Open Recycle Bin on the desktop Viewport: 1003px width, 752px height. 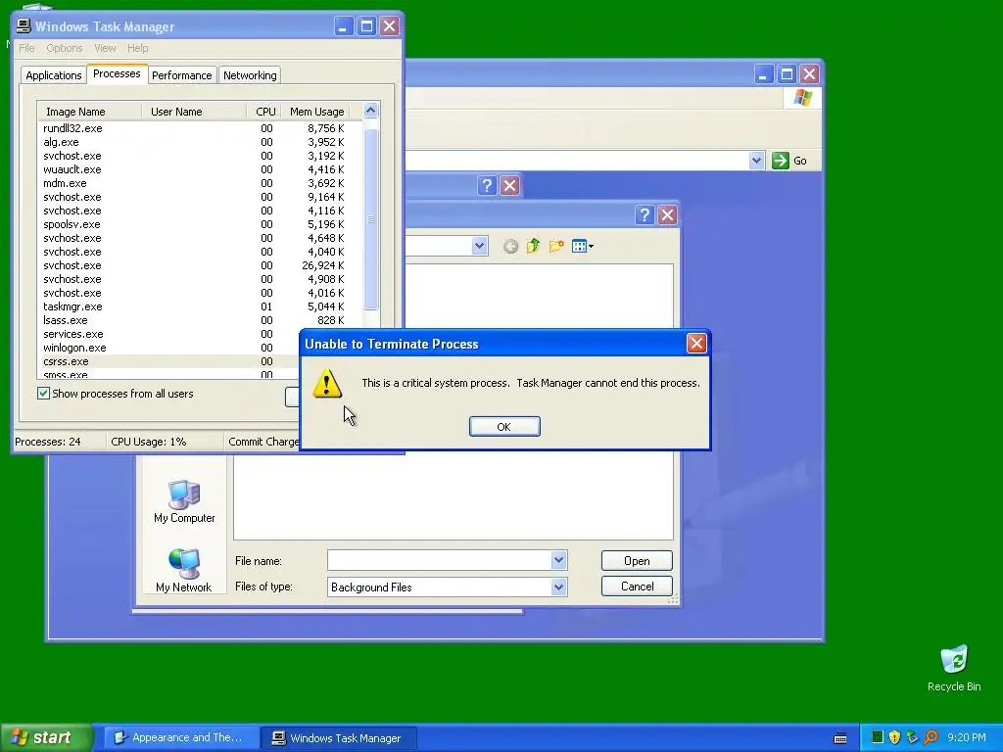pyautogui.click(x=954, y=668)
